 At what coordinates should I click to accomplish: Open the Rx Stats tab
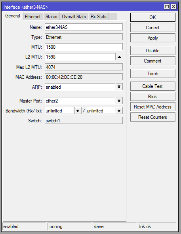(x=99, y=16)
